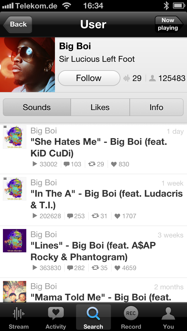This screenshot has width=187, height=331.
Task: Tap followers person icon beside 125483
Action: (x=152, y=78)
